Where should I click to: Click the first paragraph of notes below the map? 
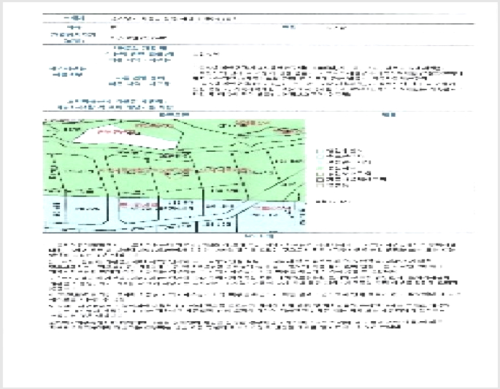[x=252, y=250]
